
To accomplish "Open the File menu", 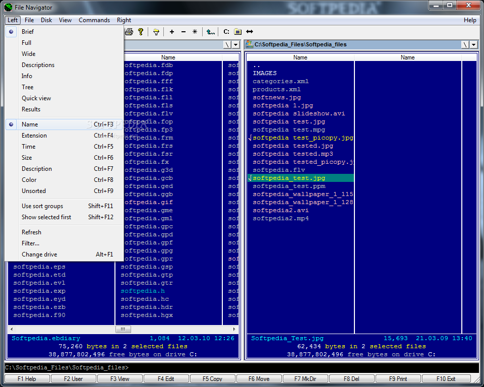I will coord(29,20).
